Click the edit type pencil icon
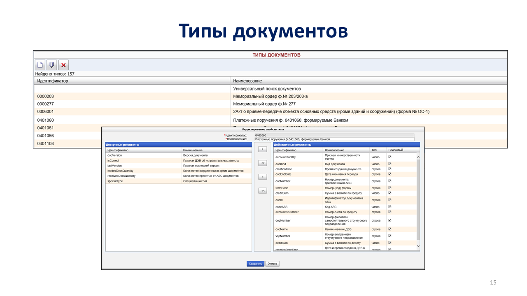Viewport: 527px width, 296px height. coord(51,65)
